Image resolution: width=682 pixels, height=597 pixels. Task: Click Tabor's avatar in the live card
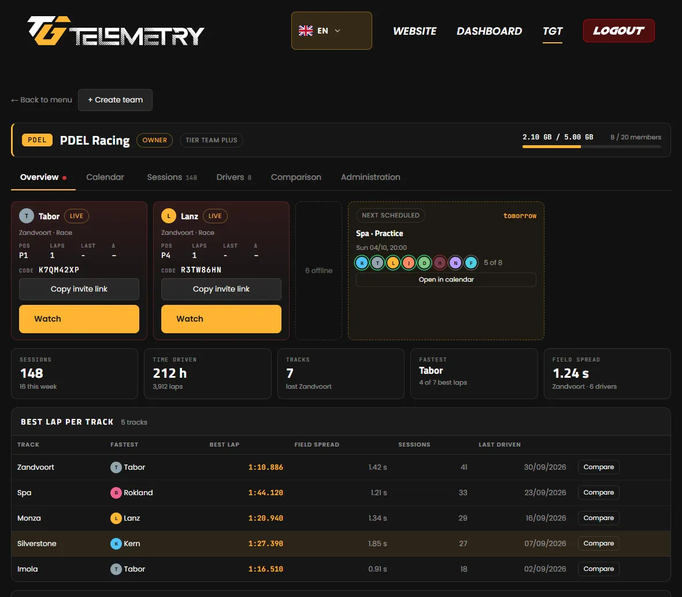(27, 216)
